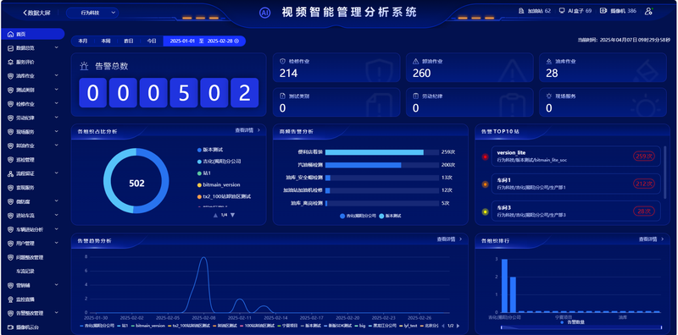Open the user settings icon at top right

coord(648,11)
